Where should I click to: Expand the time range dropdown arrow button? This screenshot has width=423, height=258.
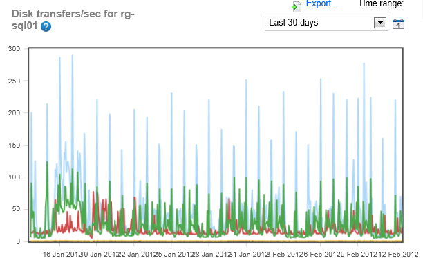pyautogui.click(x=380, y=23)
